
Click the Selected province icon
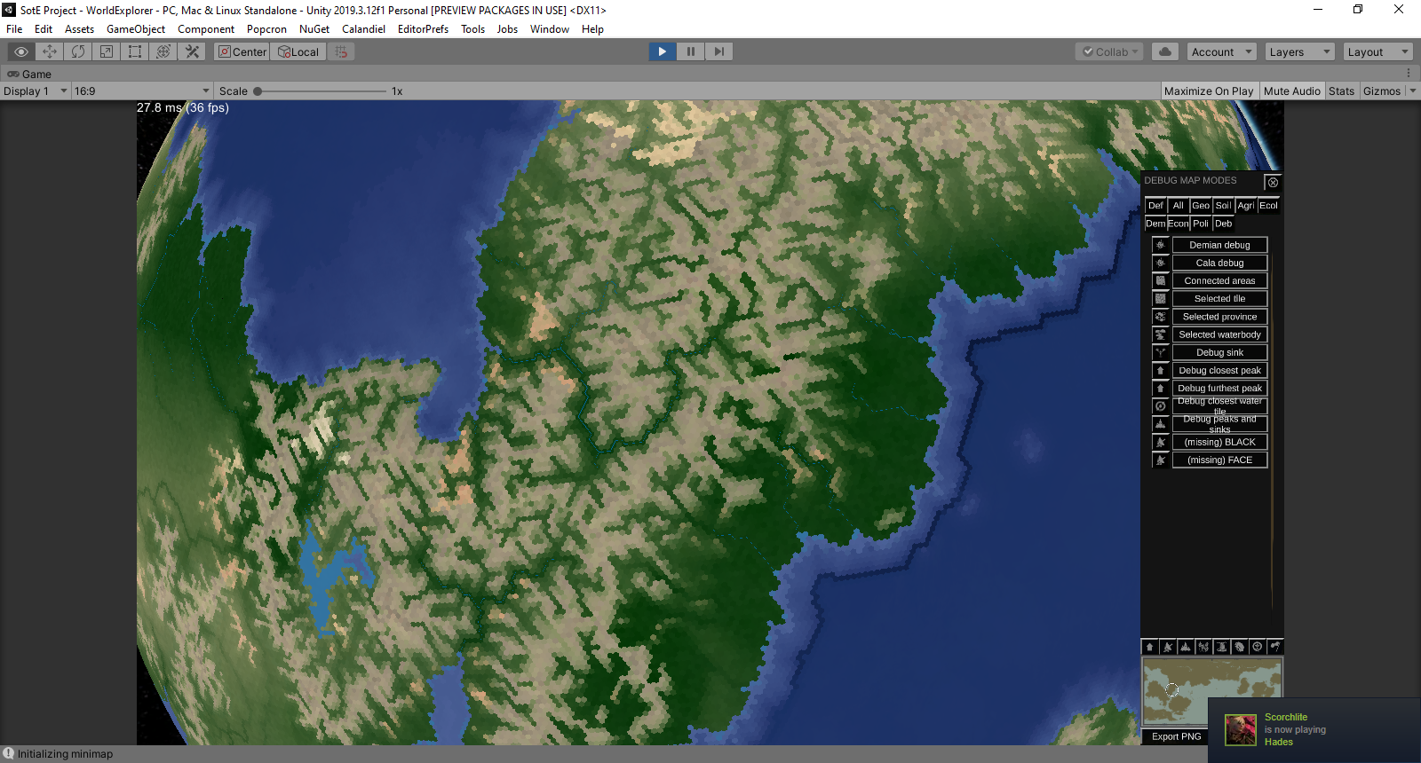pos(1160,317)
